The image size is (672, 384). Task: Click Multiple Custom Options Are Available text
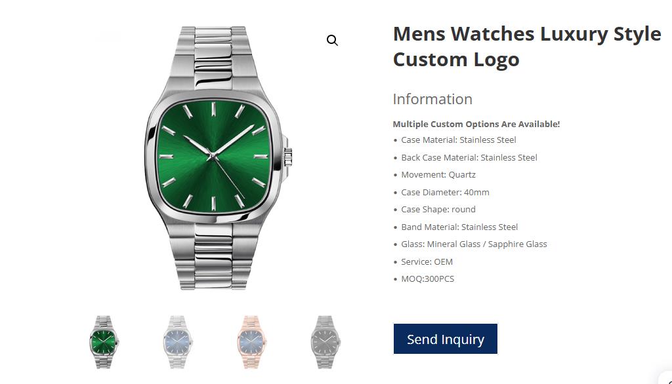[476, 124]
